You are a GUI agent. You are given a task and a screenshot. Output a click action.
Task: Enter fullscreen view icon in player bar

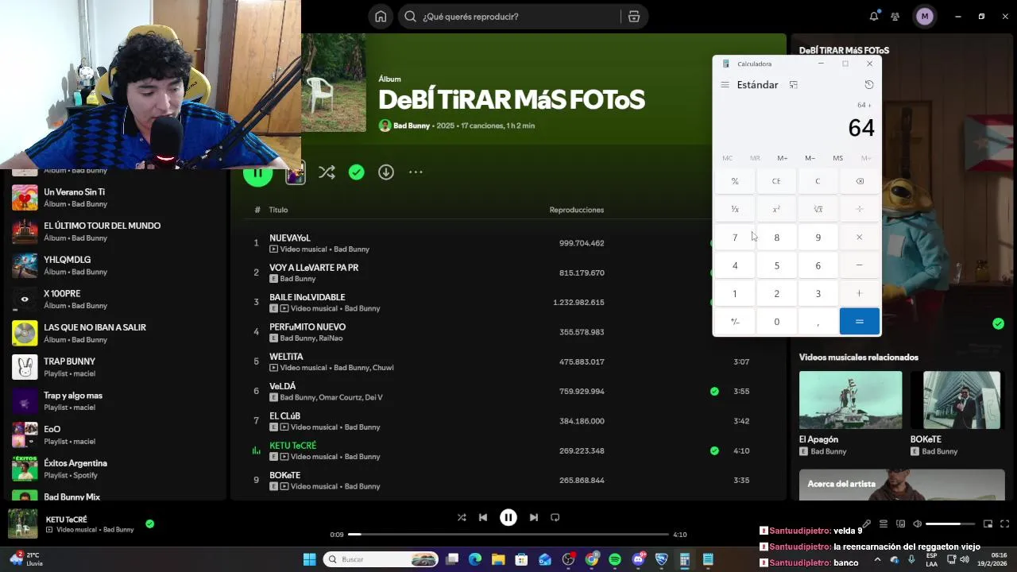click(1005, 524)
